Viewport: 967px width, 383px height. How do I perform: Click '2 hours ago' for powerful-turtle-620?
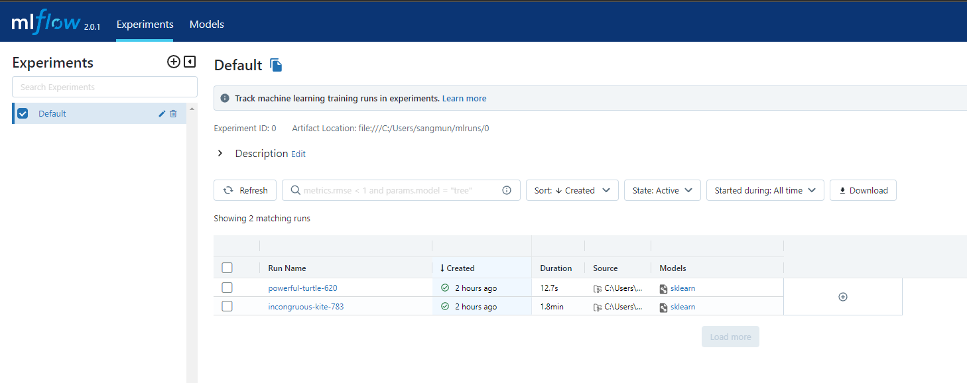(476, 288)
